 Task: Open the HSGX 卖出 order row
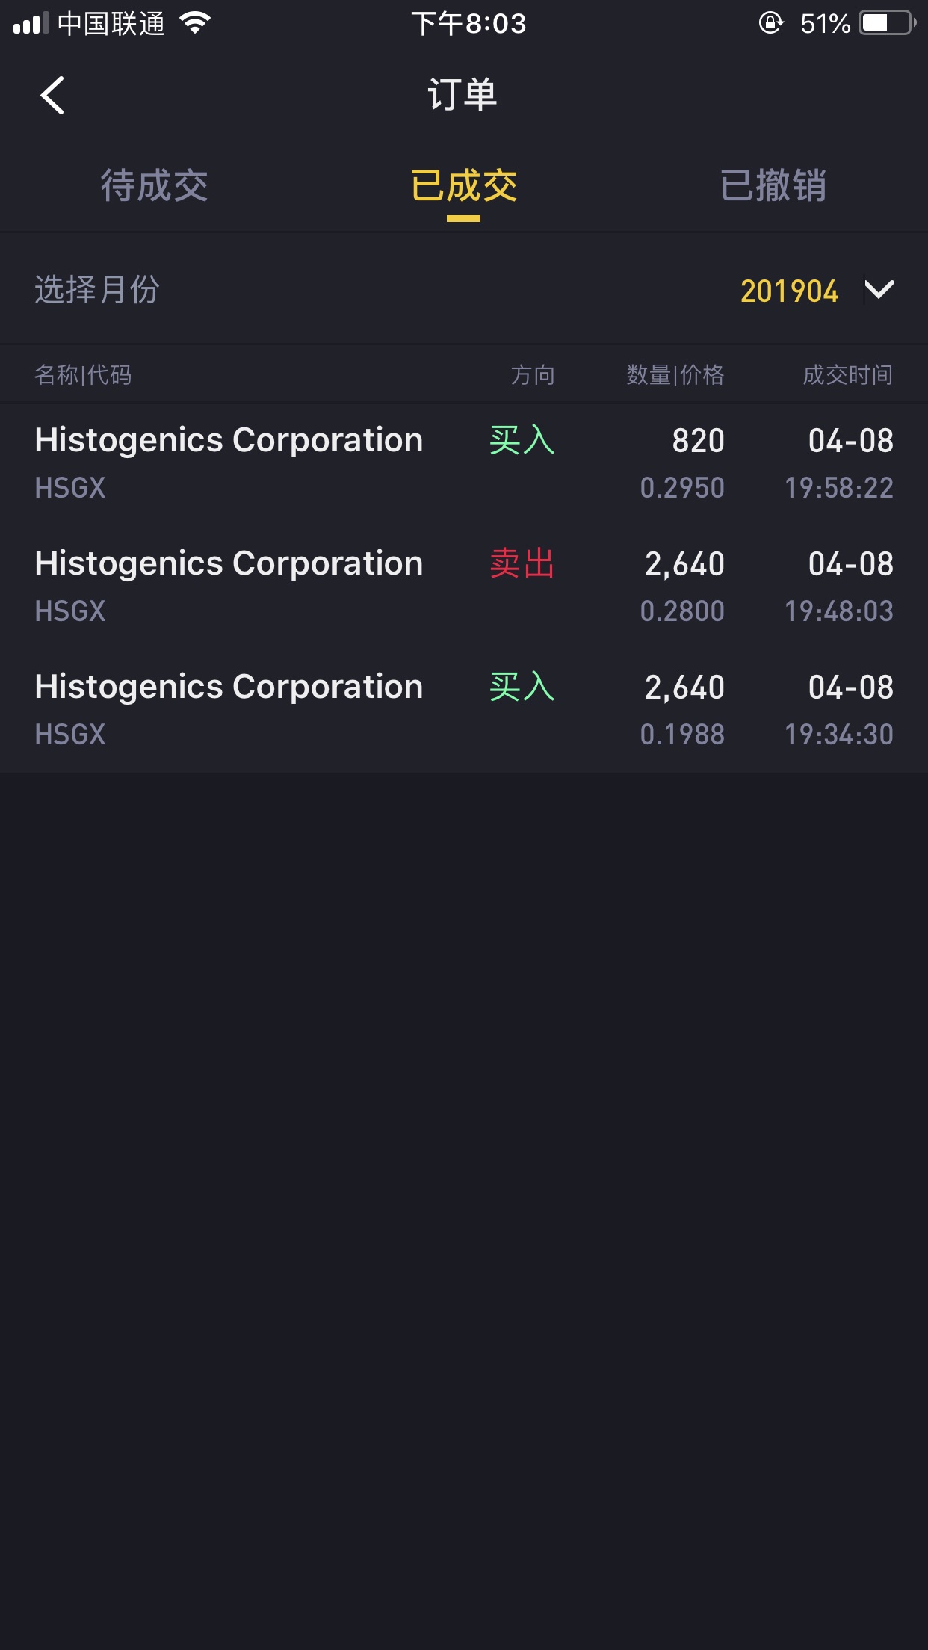(x=463, y=587)
